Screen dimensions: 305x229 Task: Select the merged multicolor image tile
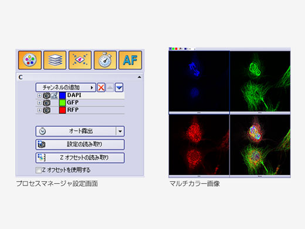point(260,145)
